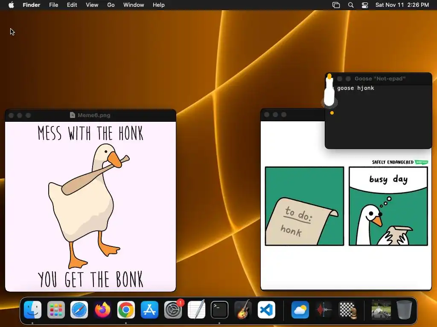Launch Chess from the Dock
437x327 pixels.
(347, 310)
